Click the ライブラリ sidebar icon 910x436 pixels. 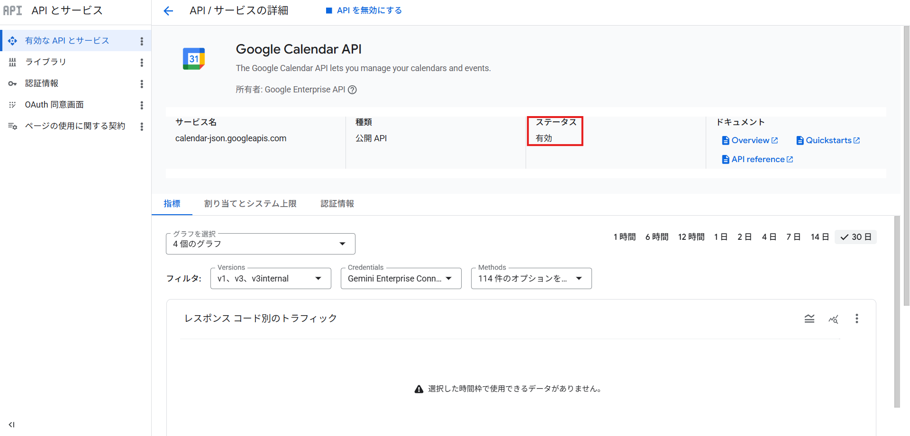point(12,62)
